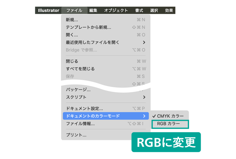Expand the スクリプト submenu

coord(106,97)
